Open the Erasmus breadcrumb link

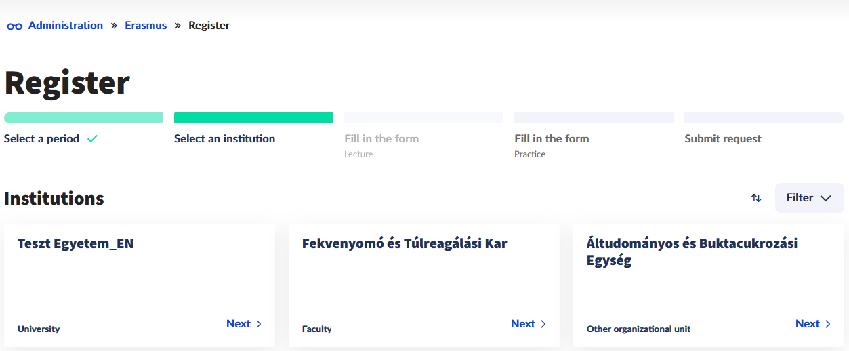point(146,26)
